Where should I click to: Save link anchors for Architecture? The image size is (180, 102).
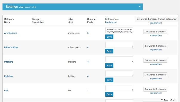coord(109,37)
